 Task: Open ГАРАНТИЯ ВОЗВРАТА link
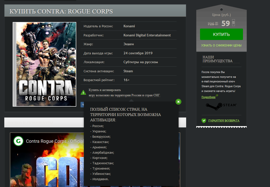224,121
